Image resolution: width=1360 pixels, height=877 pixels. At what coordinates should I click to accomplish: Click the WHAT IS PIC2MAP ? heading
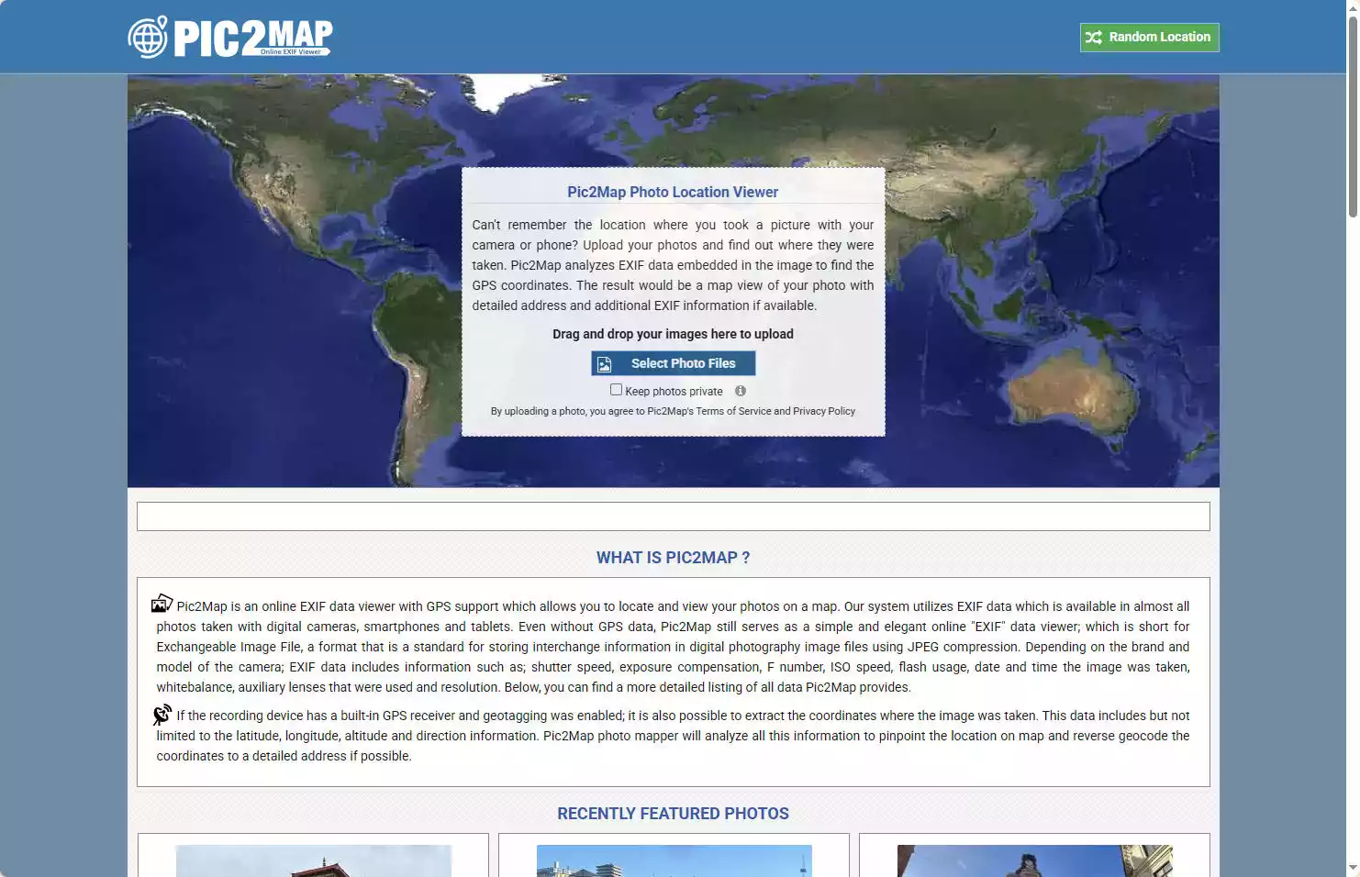(x=673, y=558)
